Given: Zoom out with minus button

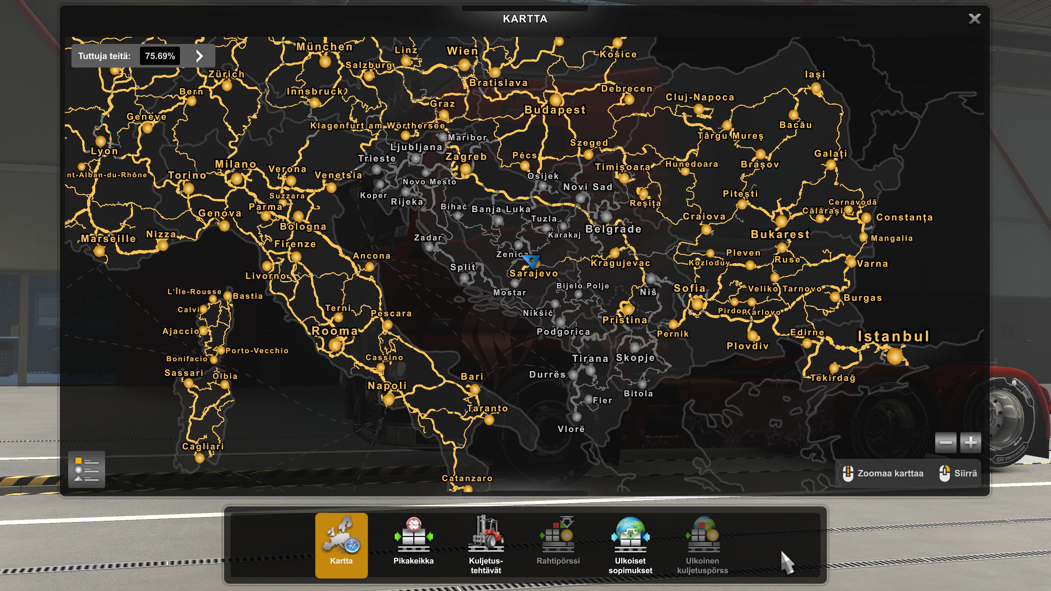Looking at the screenshot, I should pos(945,442).
